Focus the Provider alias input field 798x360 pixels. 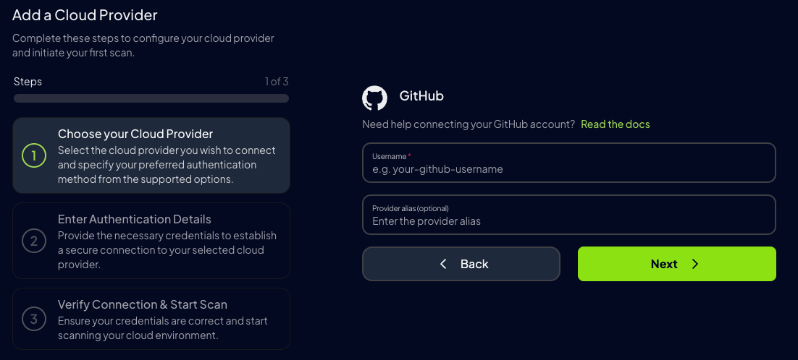pyautogui.click(x=568, y=221)
